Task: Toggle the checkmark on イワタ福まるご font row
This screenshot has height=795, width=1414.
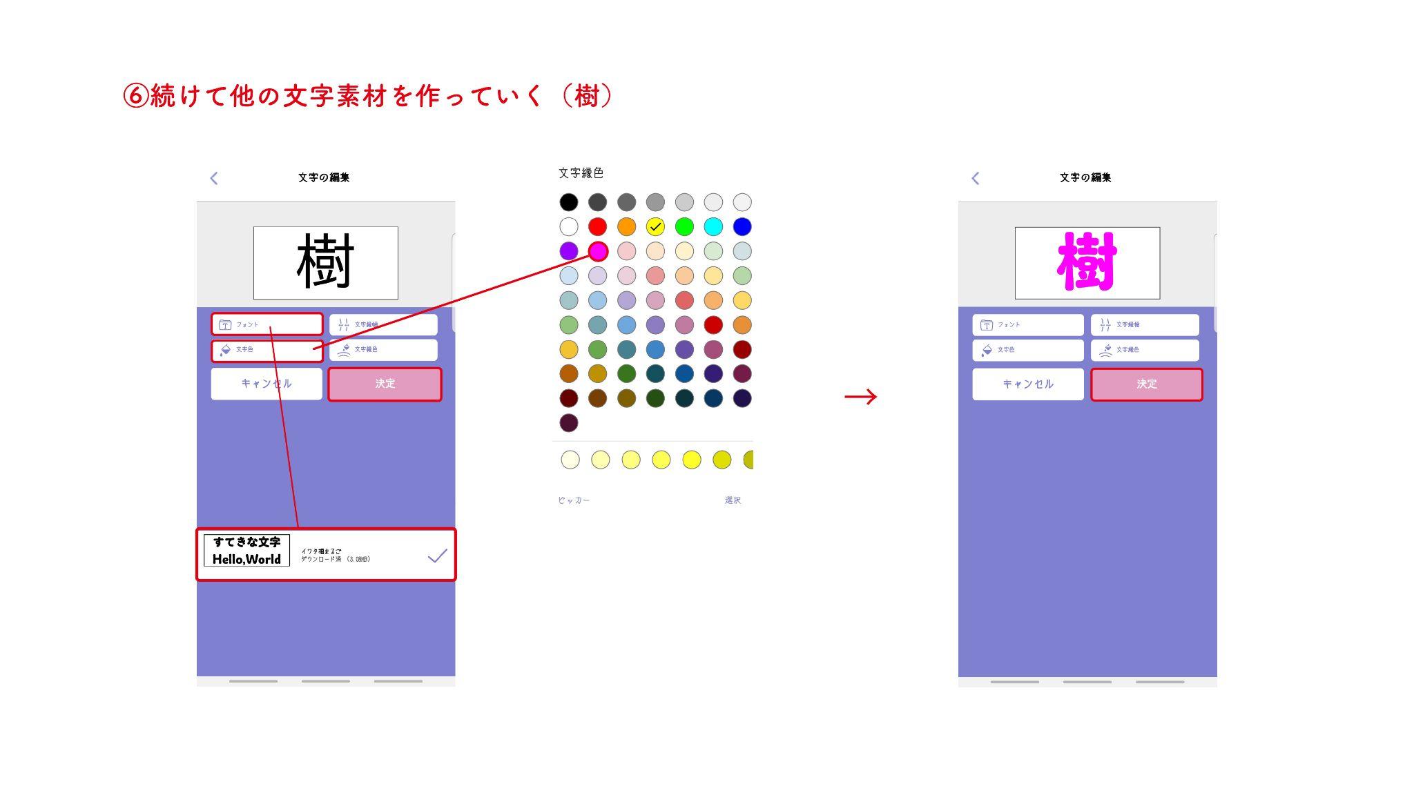Action: (x=437, y=556)
